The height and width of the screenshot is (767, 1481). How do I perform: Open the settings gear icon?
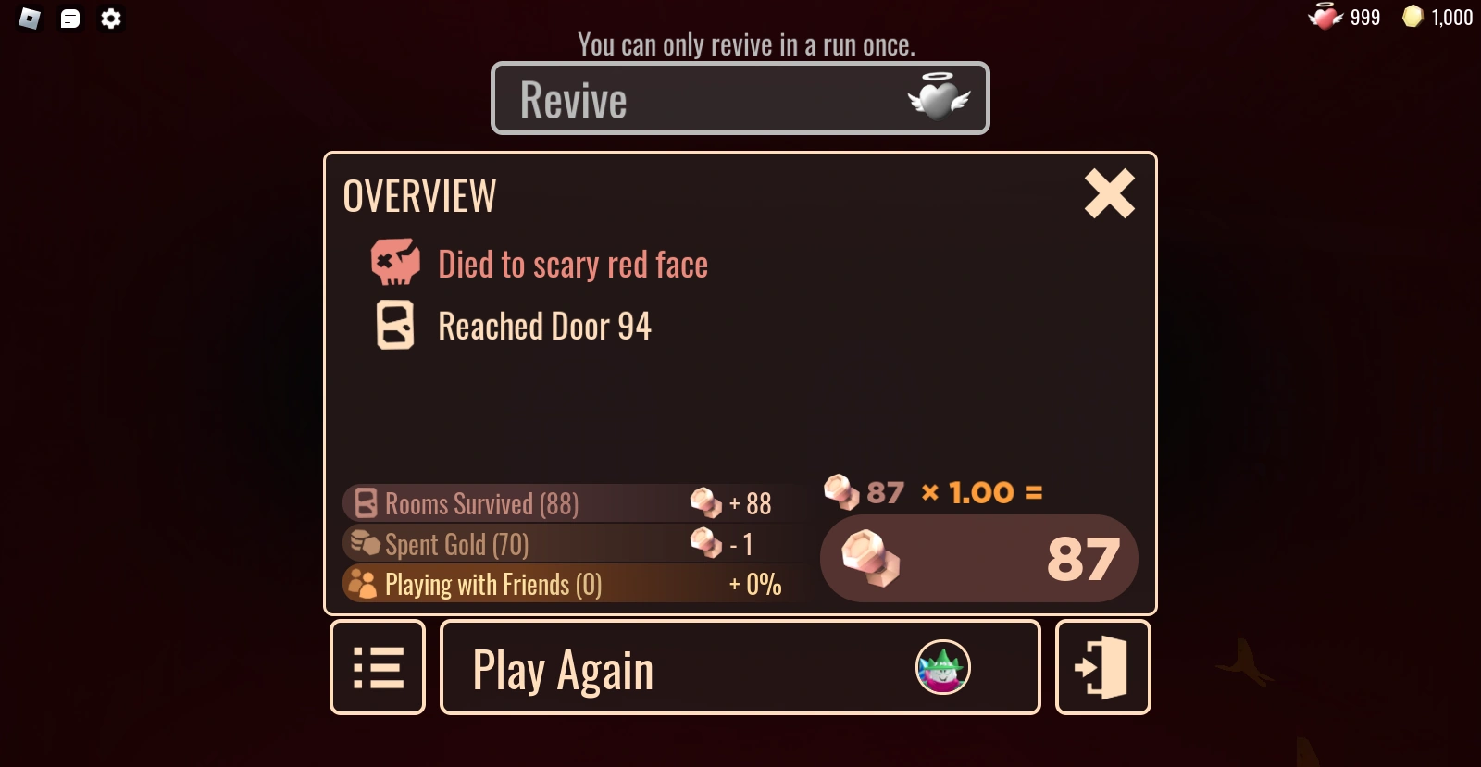click(x=111, y=19)
